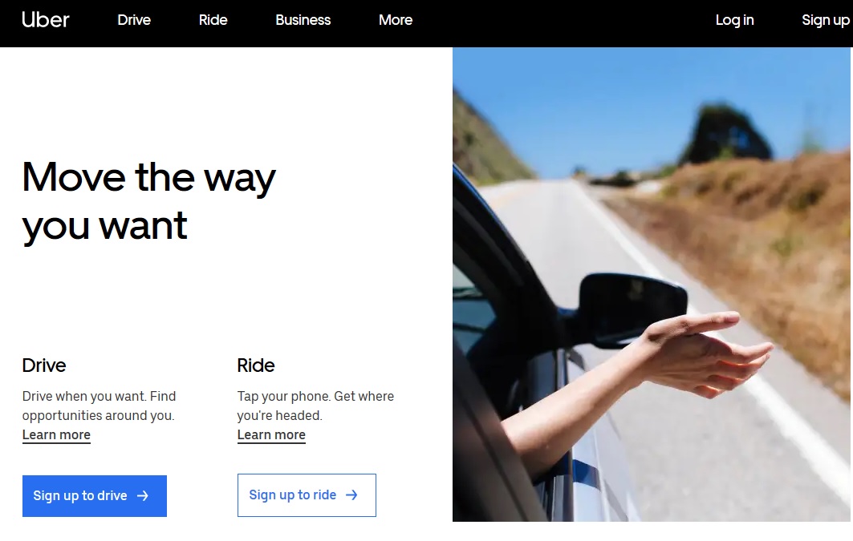The height and width of the screenshot is (541, 853).
Task: Click the 'Drive when you want' description text
Action: [x=99, y=406]
